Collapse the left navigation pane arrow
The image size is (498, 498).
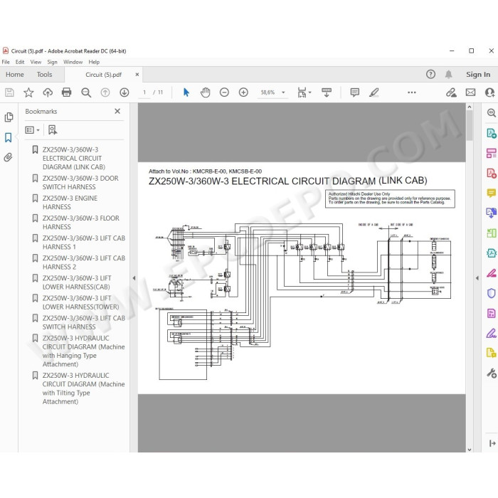(134, 278)
